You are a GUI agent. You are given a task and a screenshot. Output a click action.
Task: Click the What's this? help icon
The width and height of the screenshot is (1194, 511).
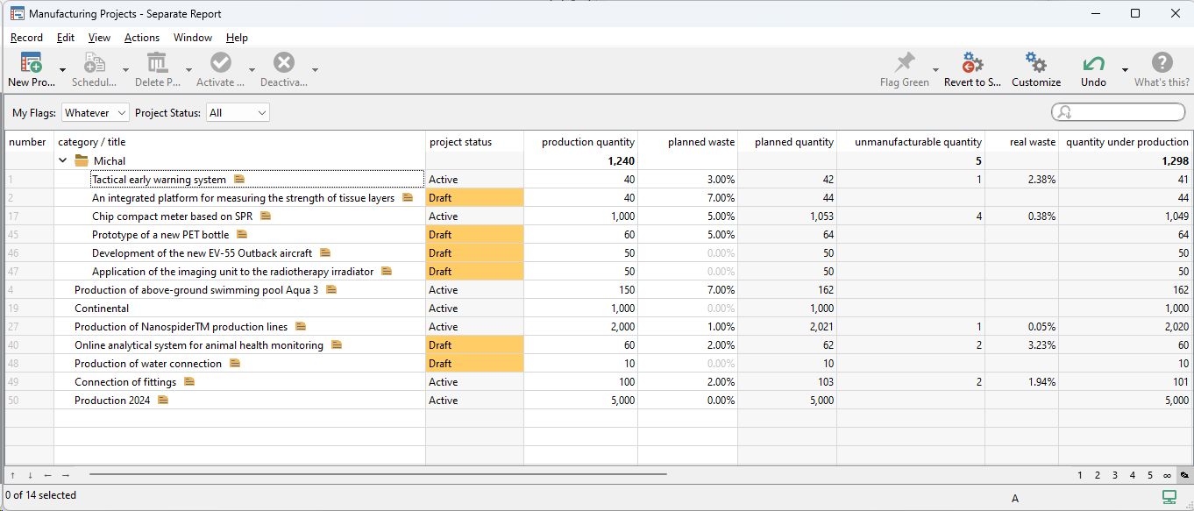point(1162,63)
